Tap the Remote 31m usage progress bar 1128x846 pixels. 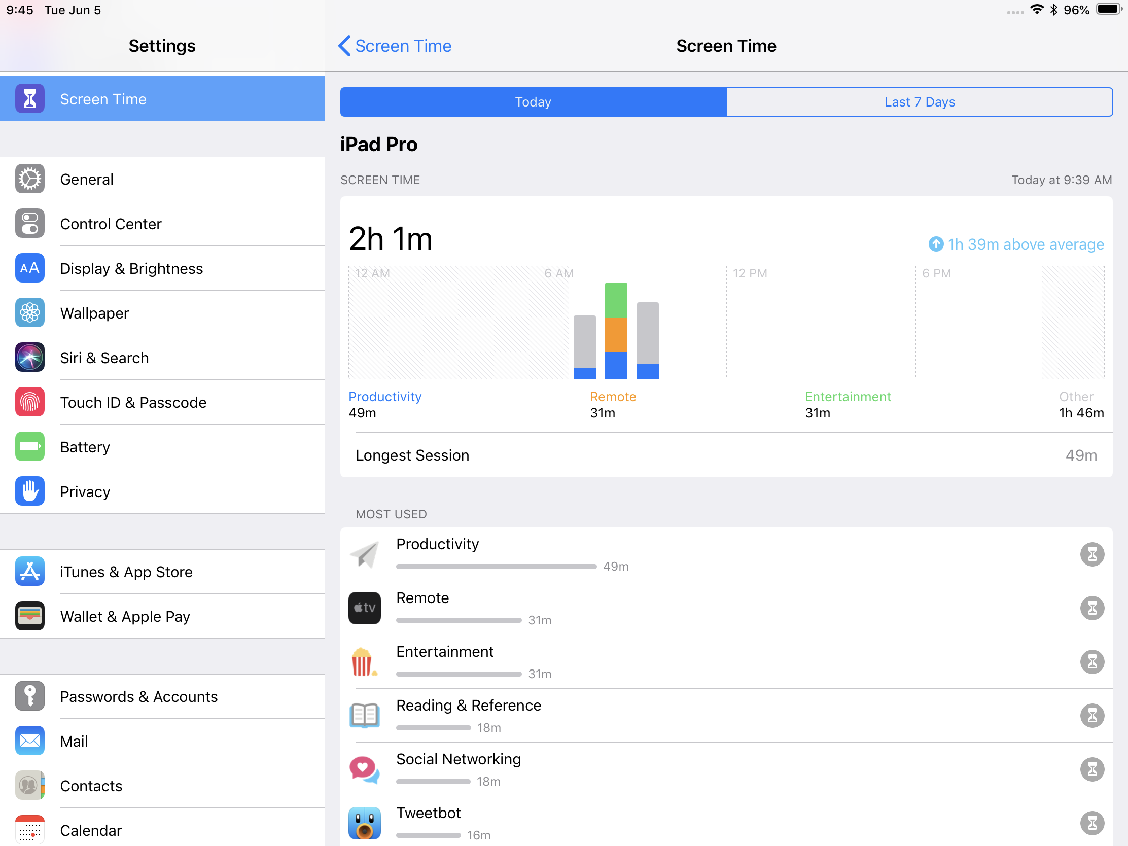(459, 620)
